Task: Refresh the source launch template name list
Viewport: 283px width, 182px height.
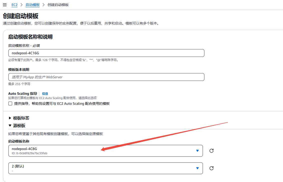Action: tap(211, 151)
